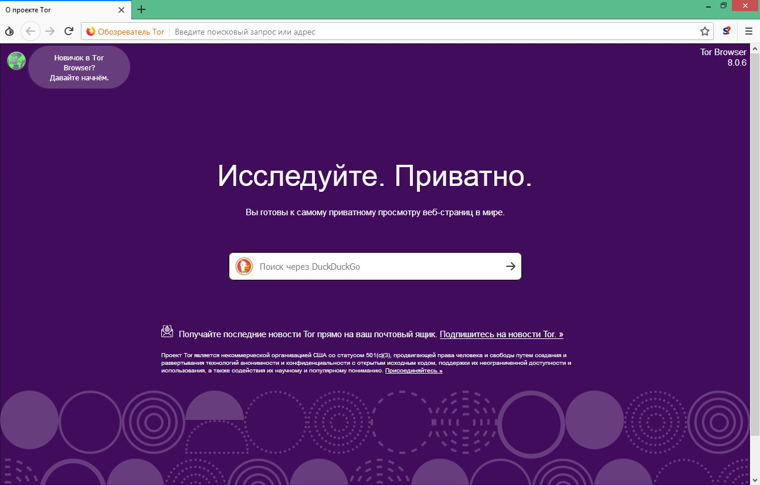The width and height of the screenshot is (760, 485).
Task: Click the right-side page scrollbar
Action: (756, 264)
